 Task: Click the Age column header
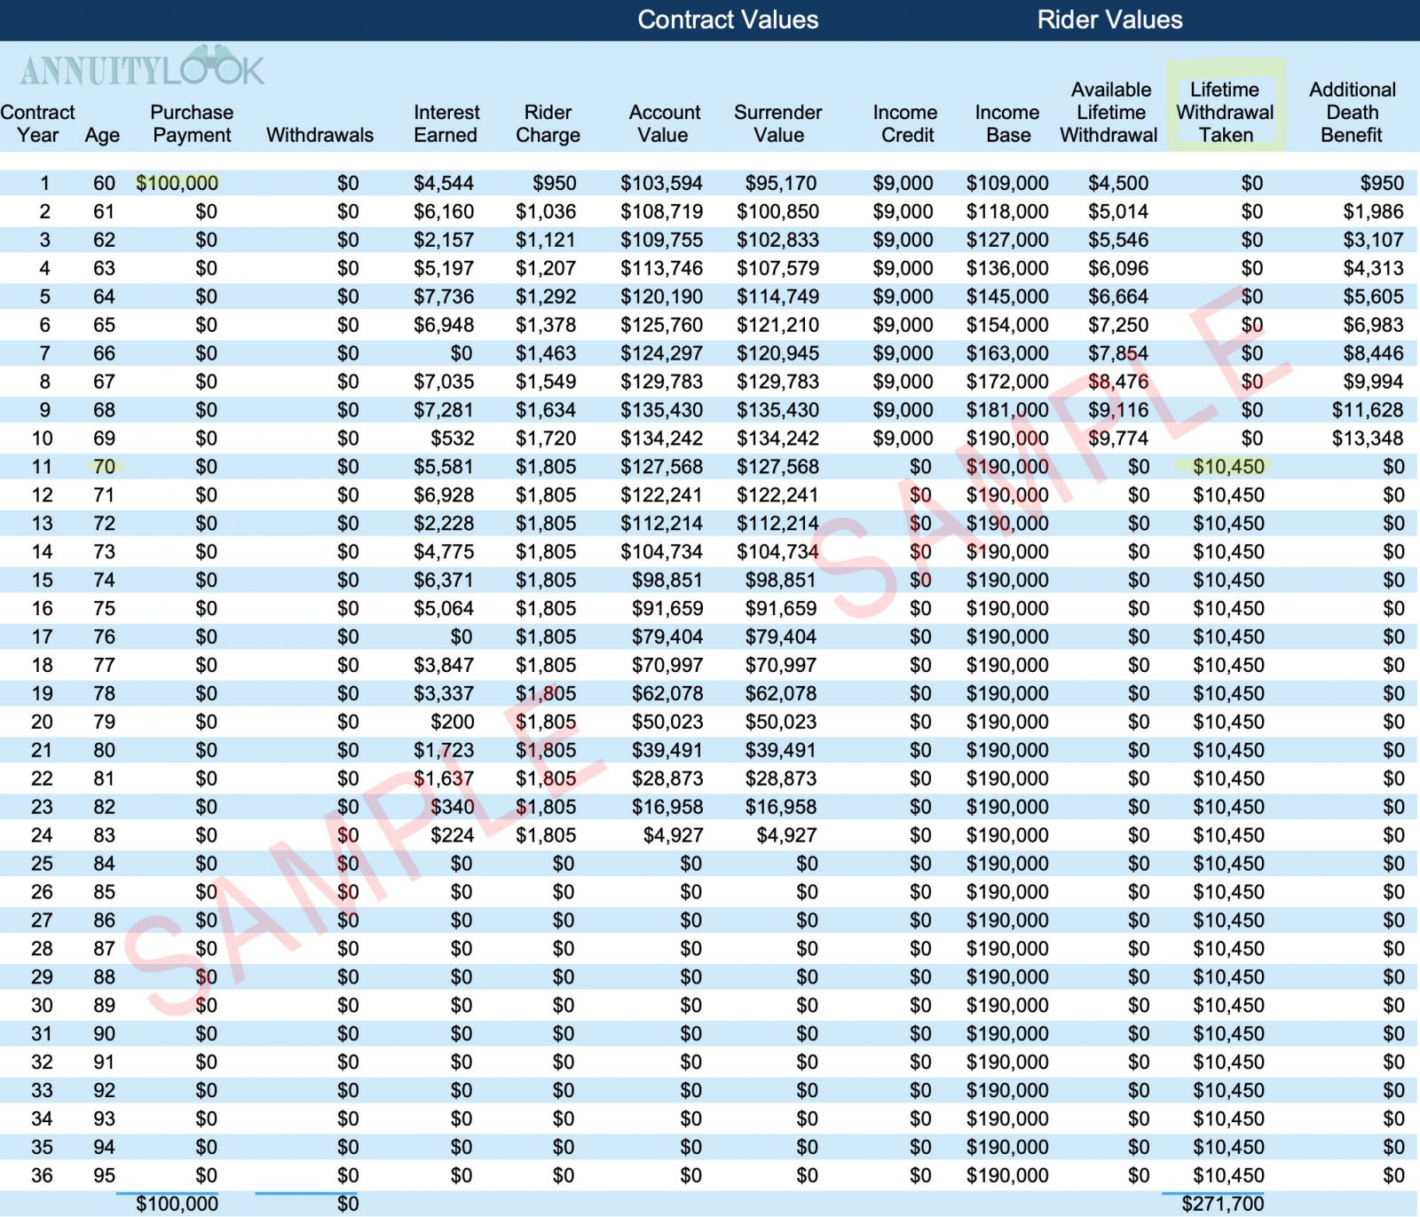click(102, 136)
